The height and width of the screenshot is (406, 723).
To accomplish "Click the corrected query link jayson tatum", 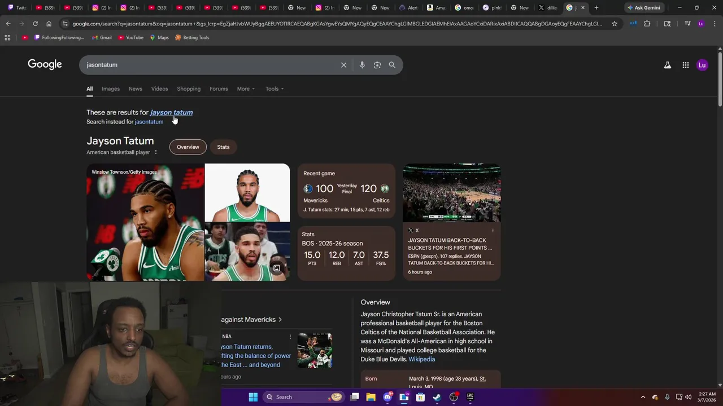I will coord(171,112).
